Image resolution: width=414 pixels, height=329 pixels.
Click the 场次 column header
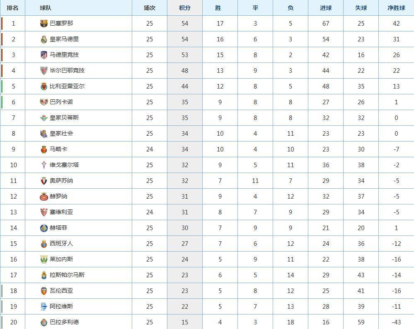(x=150, y=8)
